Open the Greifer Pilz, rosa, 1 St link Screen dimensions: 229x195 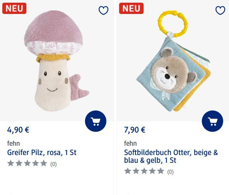click(42, 153)
